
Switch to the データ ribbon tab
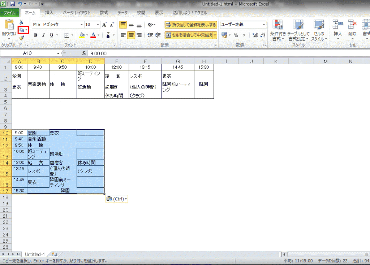pyautogui.click(x=122, y=13)
